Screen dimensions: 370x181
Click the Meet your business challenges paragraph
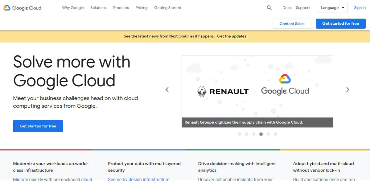point(76,102)
